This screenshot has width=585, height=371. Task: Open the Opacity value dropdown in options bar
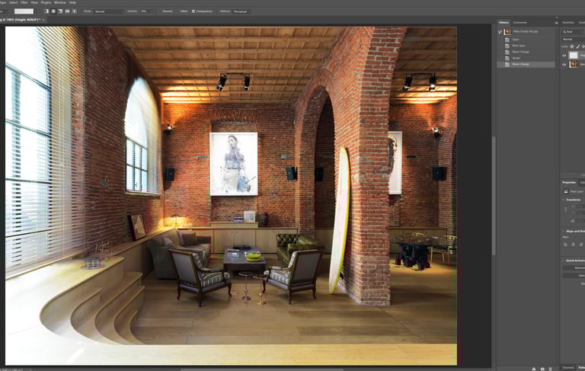(x=146, y=11)
